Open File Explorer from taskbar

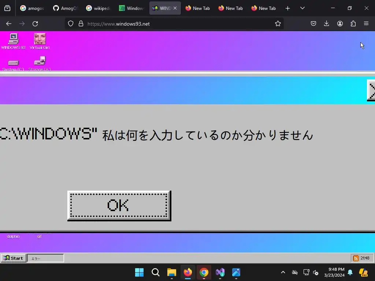click(x=171, y=272)
